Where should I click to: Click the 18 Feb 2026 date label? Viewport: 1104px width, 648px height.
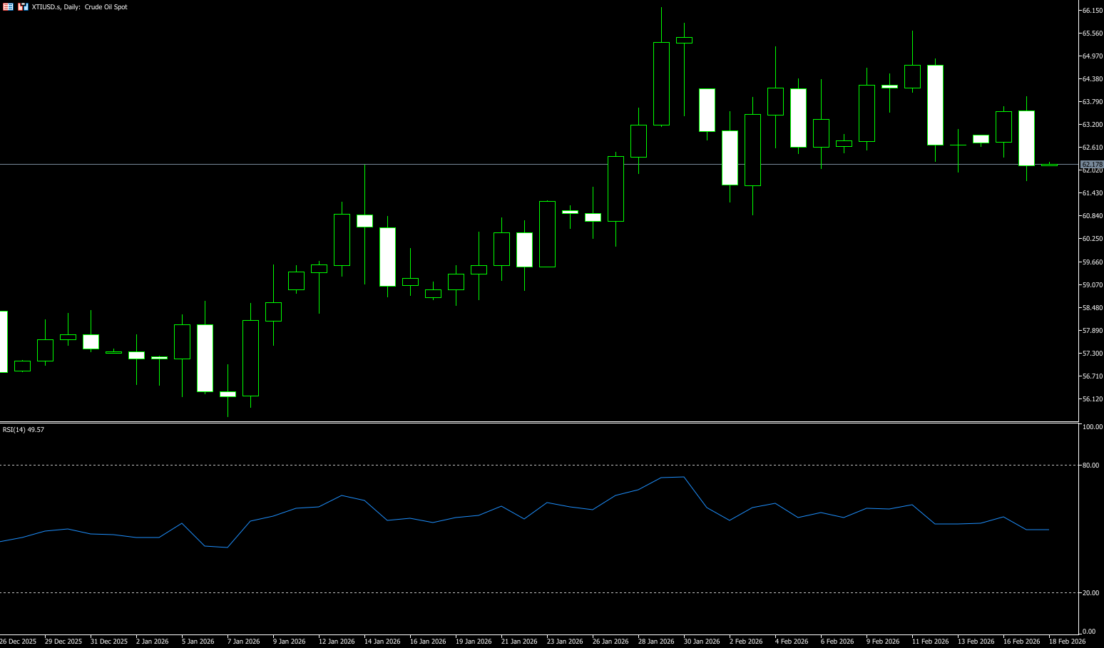pos(1067,642)
